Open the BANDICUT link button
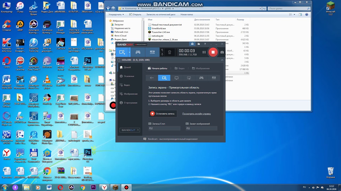 (130, 130)
